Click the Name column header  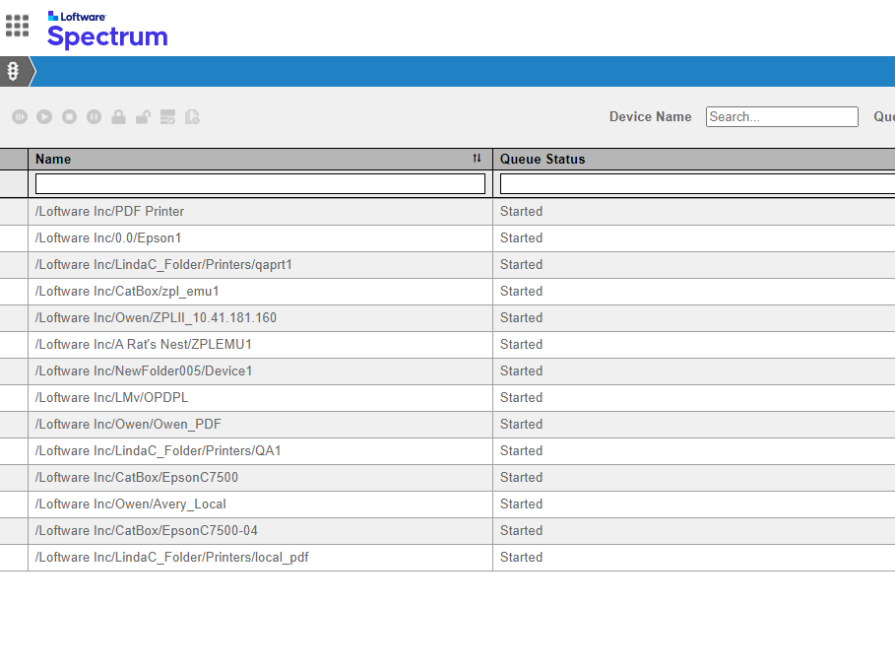(x=260, y=159)
